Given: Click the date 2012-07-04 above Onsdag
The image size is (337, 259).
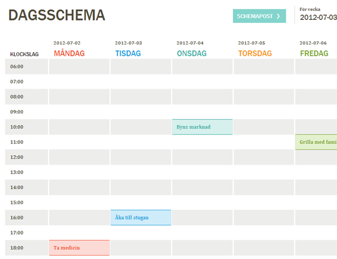Looking at the screenshot, I should (190, 43).
